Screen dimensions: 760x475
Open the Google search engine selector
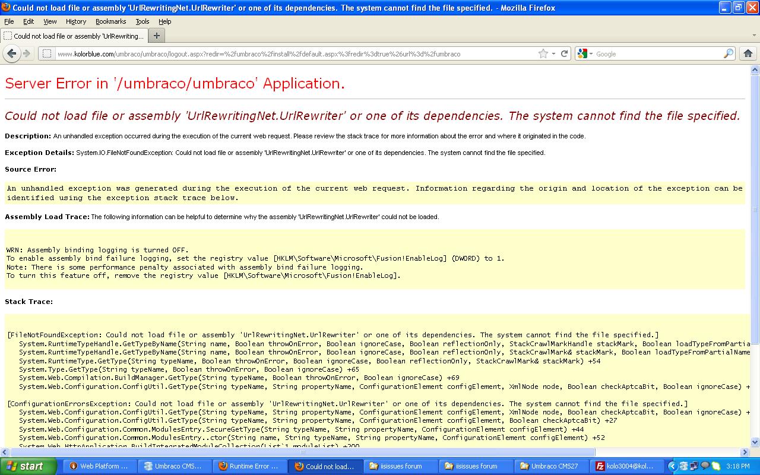[x=585, y=53]
